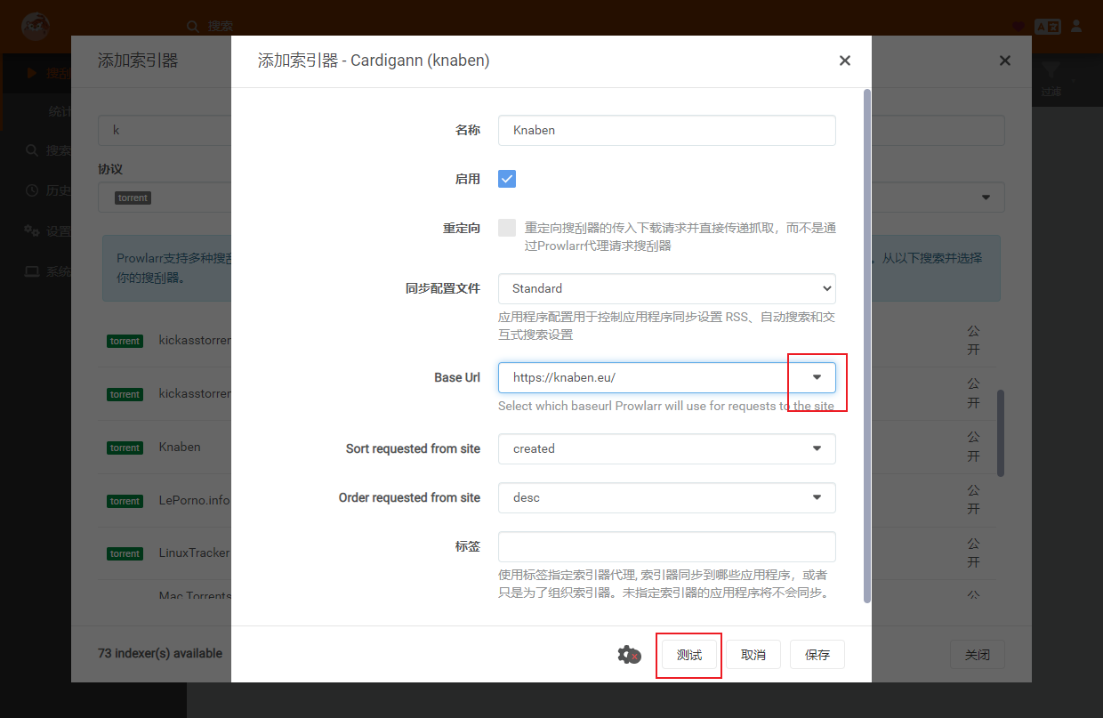Click the Tags input field

pyautogui.click(x=667, y=546)
